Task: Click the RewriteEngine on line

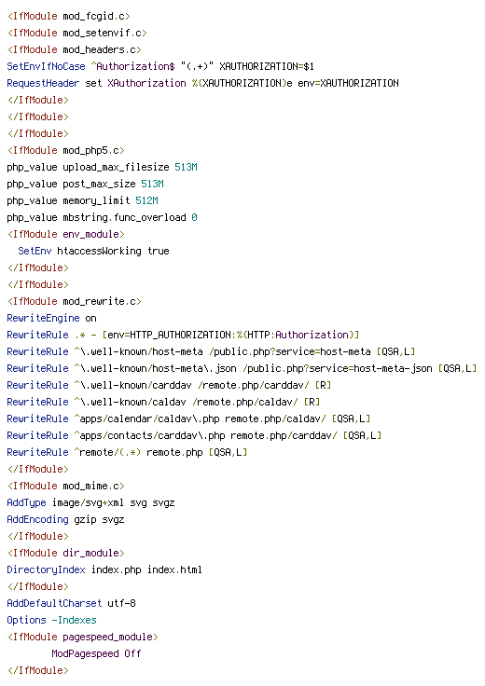Action: coord(51,318)
